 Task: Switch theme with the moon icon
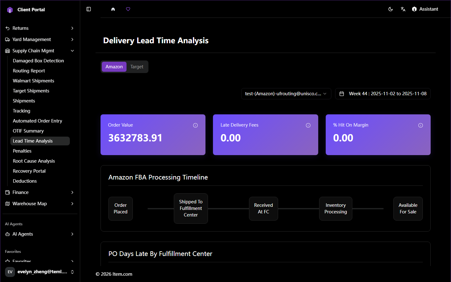coord(391,9)
